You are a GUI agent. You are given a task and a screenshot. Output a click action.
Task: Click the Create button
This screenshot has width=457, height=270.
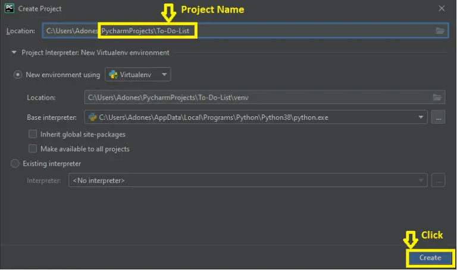(430, 258)
